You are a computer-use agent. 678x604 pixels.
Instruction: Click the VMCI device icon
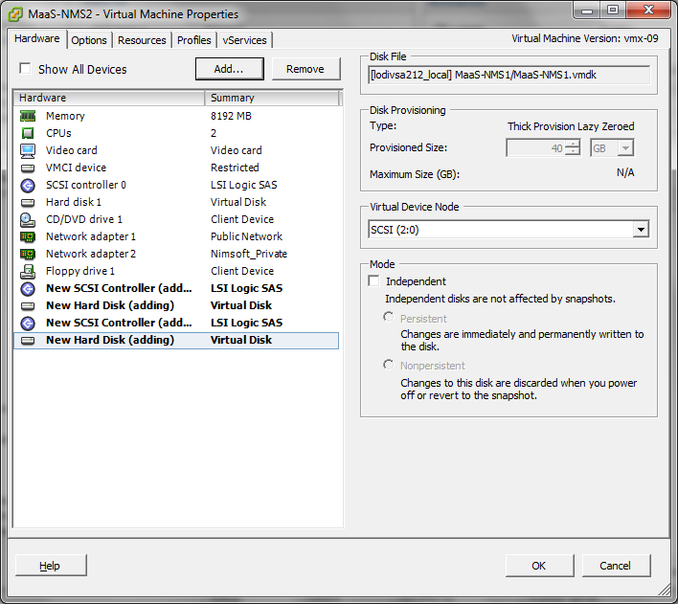coord(28,168)
